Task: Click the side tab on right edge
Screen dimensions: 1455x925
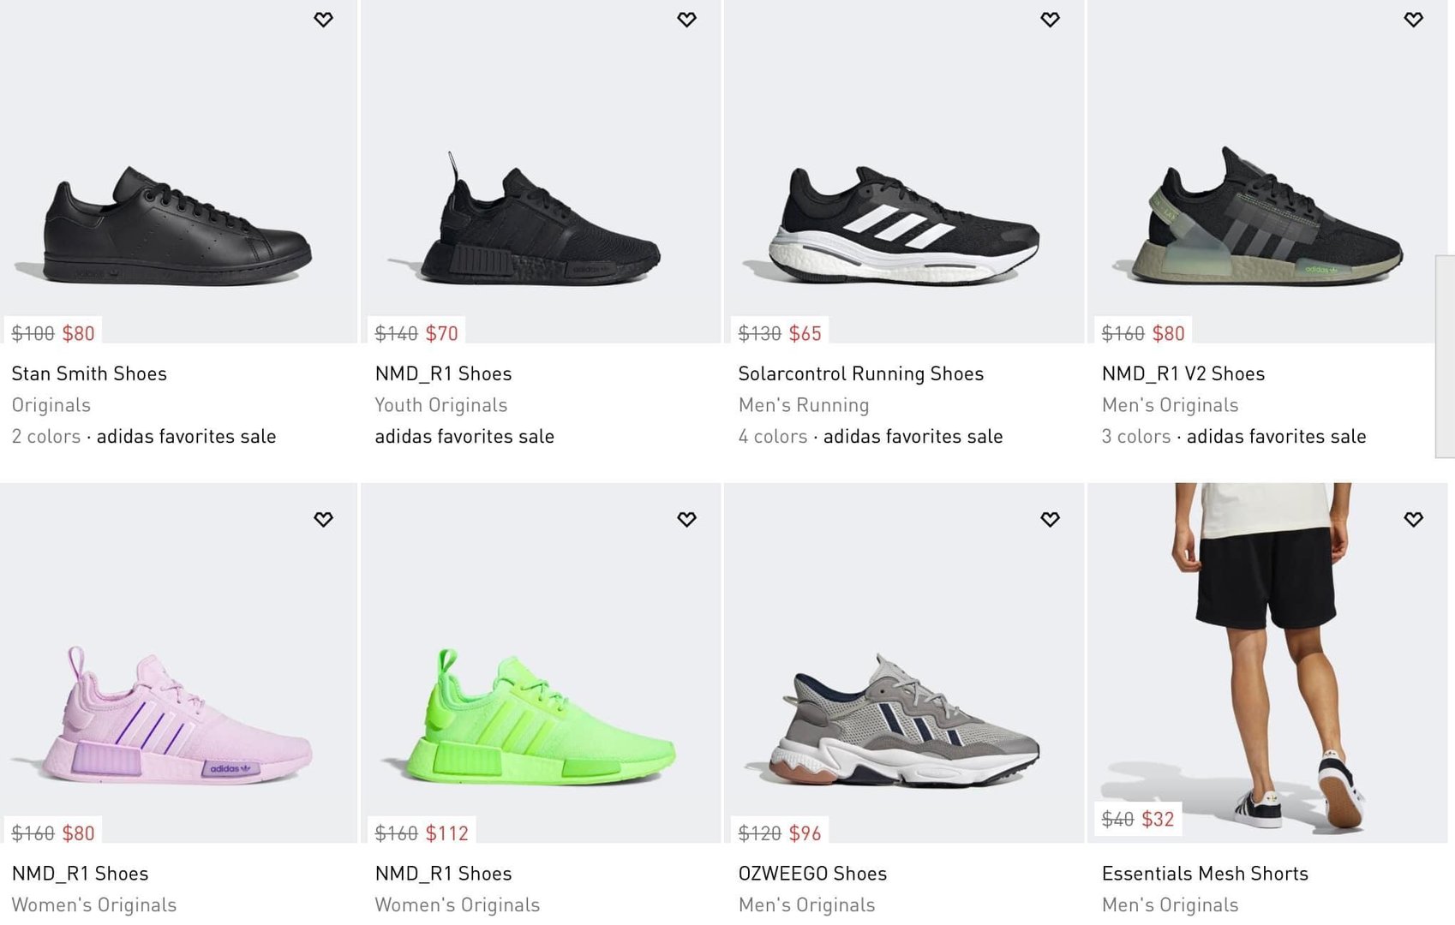Action: click(1445, 356)
